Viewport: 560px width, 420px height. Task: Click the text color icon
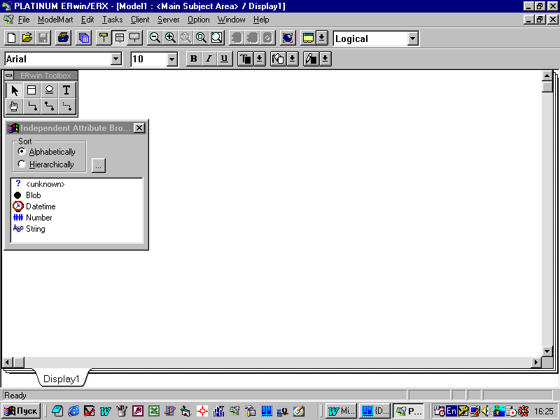pos(246,59)
